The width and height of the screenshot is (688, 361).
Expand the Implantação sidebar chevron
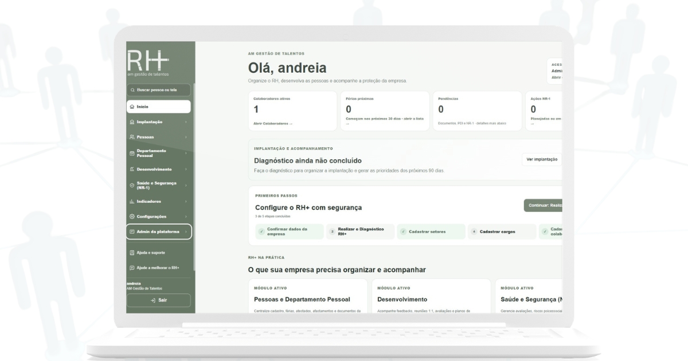coord(186,122)
